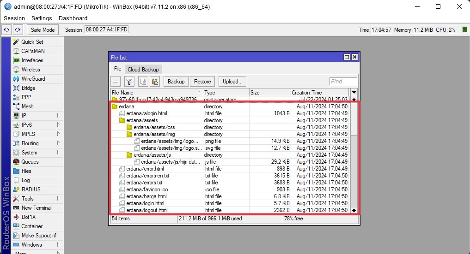Click the Undo arrow in the toolbar
The width and height of the screenshot is (470, 254).
(x=6, y=30)
